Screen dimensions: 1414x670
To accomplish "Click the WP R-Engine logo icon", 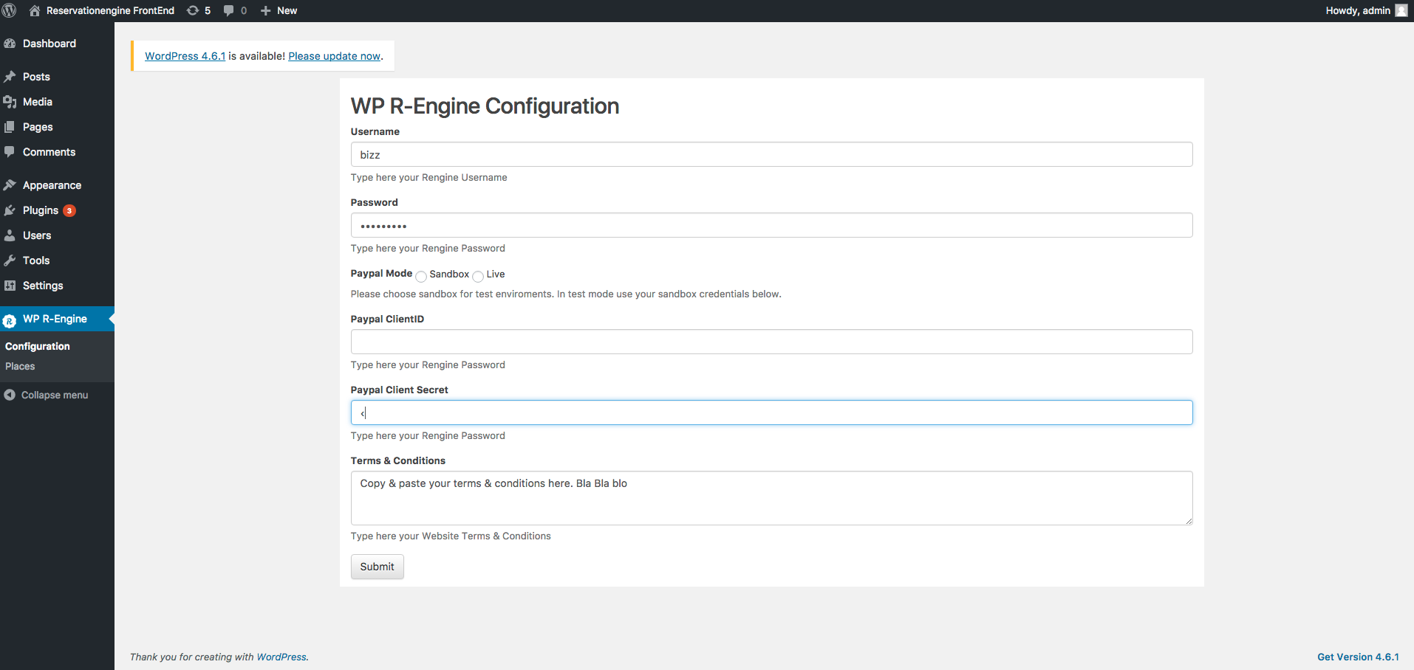I will pos(10,320).
